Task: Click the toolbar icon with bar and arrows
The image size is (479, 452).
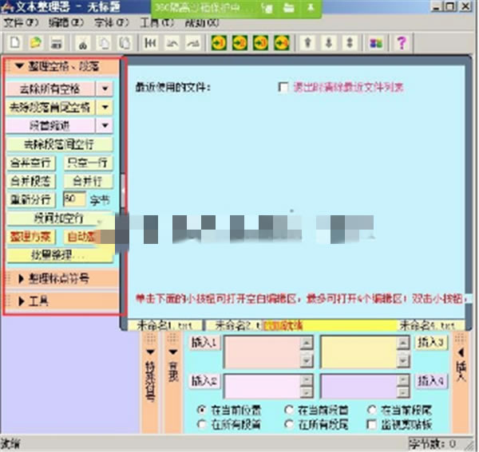Action: point(151,43)
